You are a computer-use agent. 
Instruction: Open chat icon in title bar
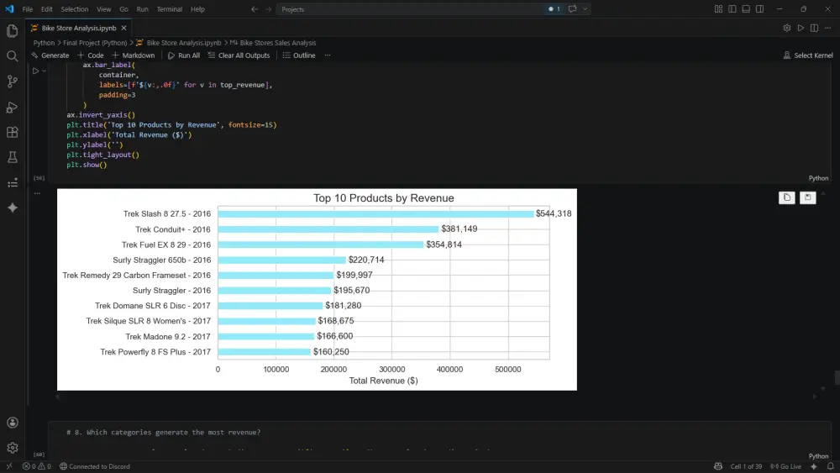coord(572,9)
